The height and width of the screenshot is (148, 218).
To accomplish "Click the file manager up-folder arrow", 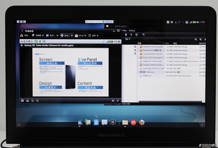I will point(126,35).
